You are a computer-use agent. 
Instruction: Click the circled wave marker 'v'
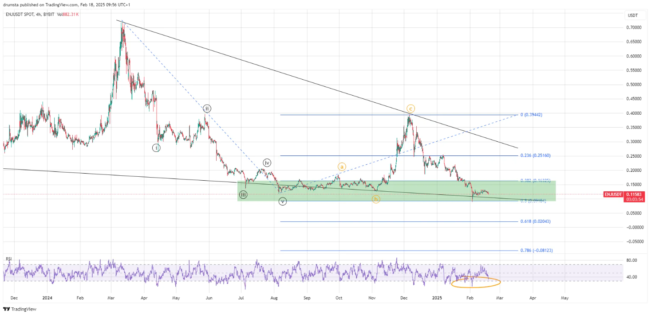[282, 202]
